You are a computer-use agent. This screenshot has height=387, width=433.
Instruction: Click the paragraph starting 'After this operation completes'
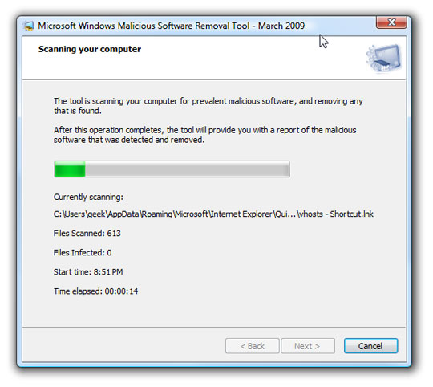tap(205, 135)
